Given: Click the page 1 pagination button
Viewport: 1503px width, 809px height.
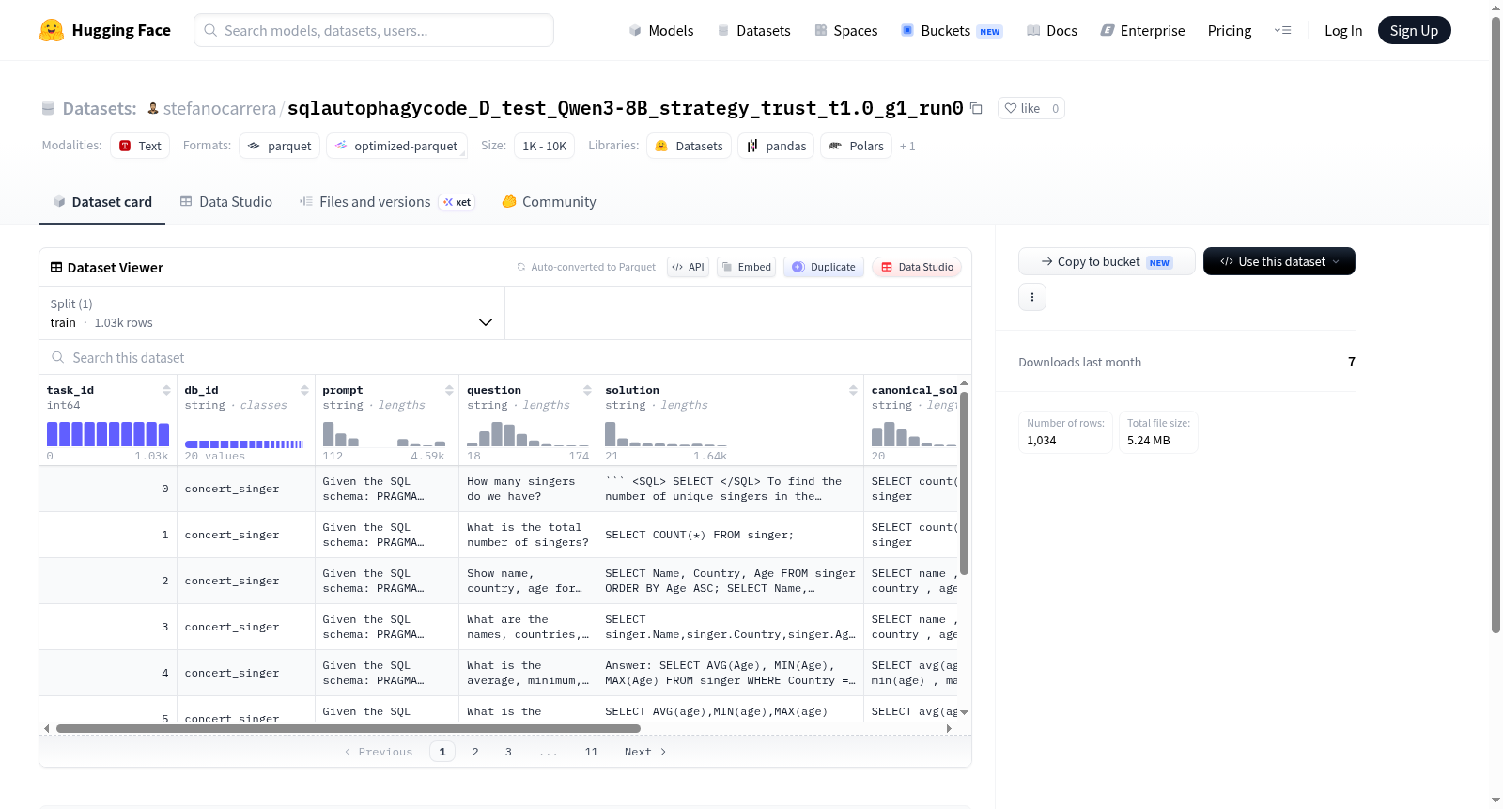Looking at the screenshot, I should 442,752.
